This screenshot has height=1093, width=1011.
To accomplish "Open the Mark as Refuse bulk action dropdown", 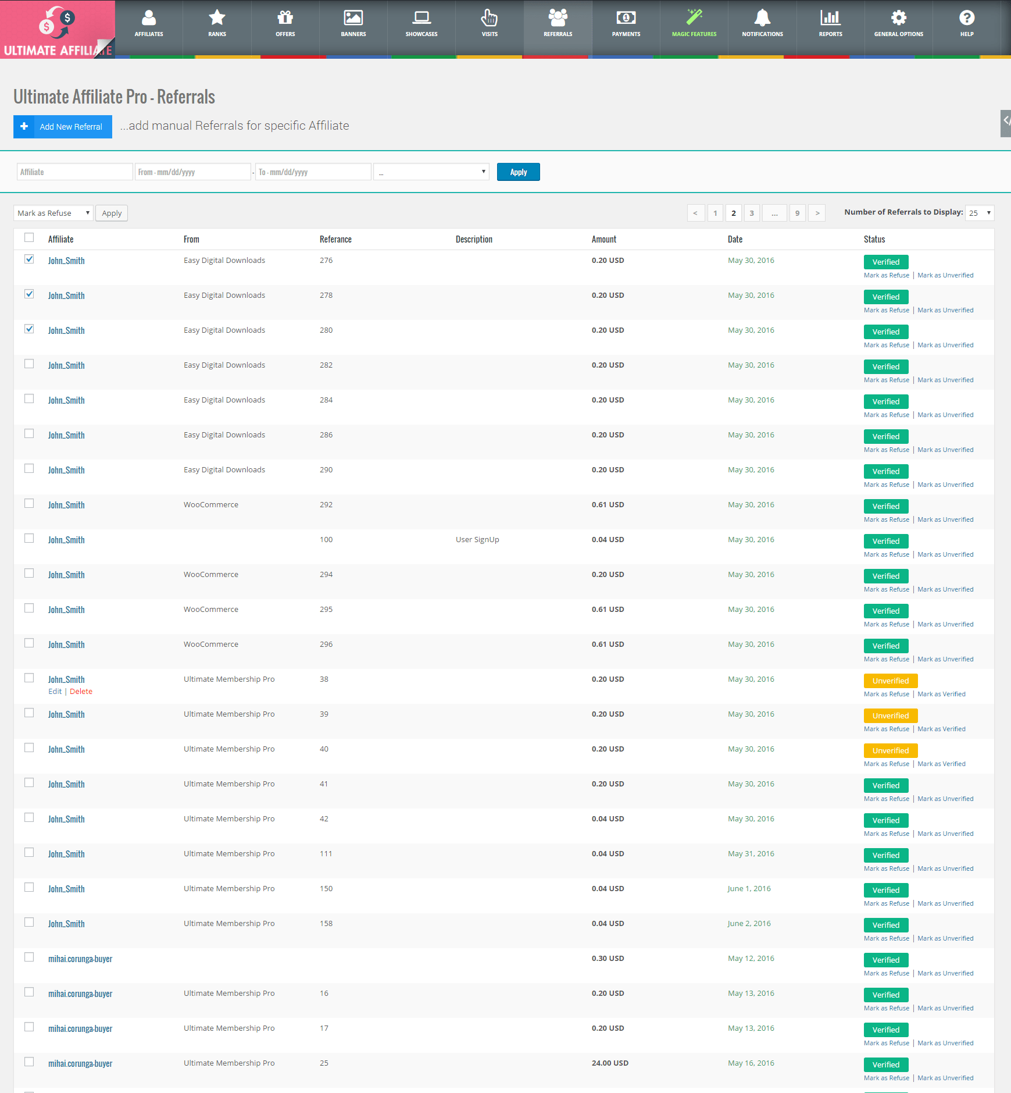I will point(52,213).
